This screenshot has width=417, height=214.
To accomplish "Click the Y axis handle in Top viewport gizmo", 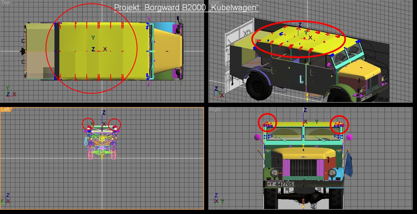I will 93,38.
